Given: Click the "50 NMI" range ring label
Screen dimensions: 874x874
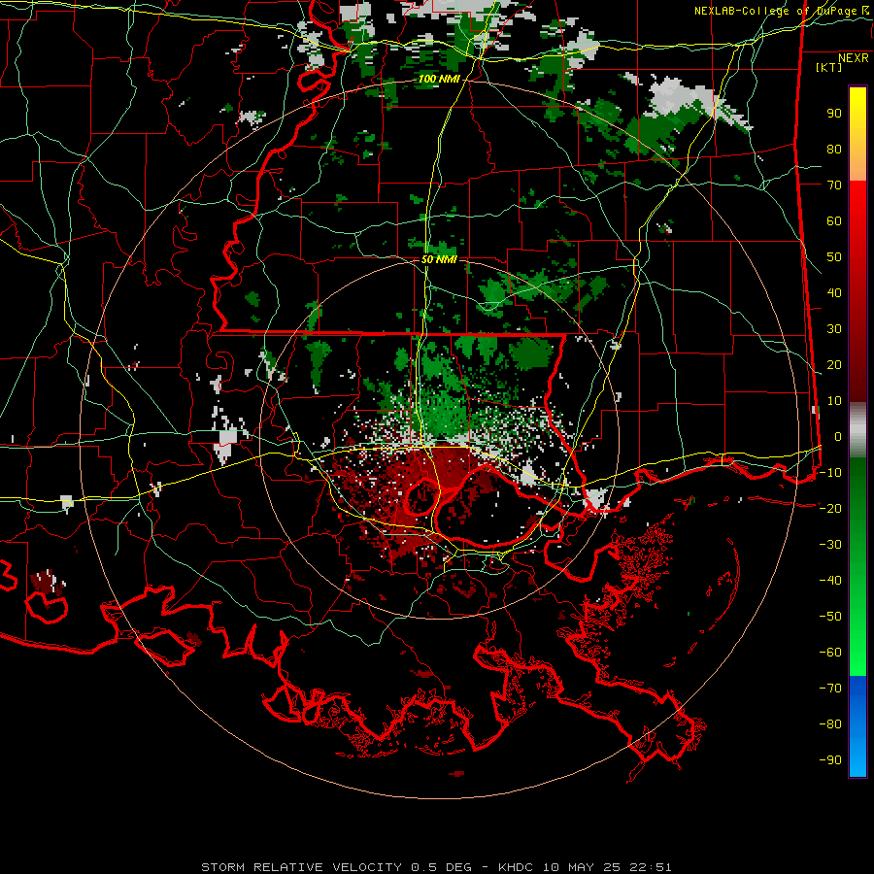Looking at the screenshot, I should click(439, 259).
